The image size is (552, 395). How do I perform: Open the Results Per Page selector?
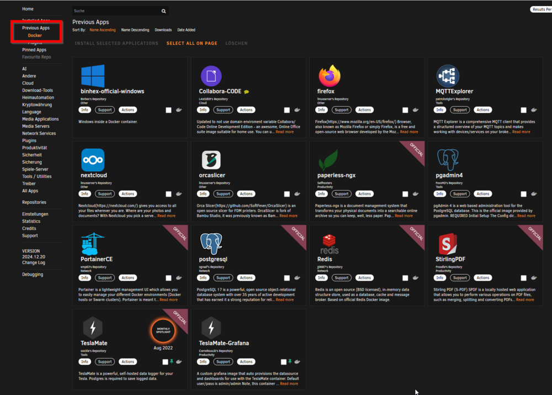[541, 9]
